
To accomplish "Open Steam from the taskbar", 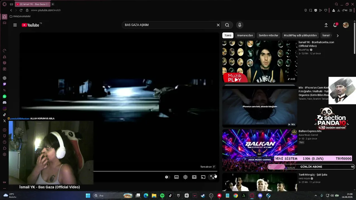I will pos(203,196).
